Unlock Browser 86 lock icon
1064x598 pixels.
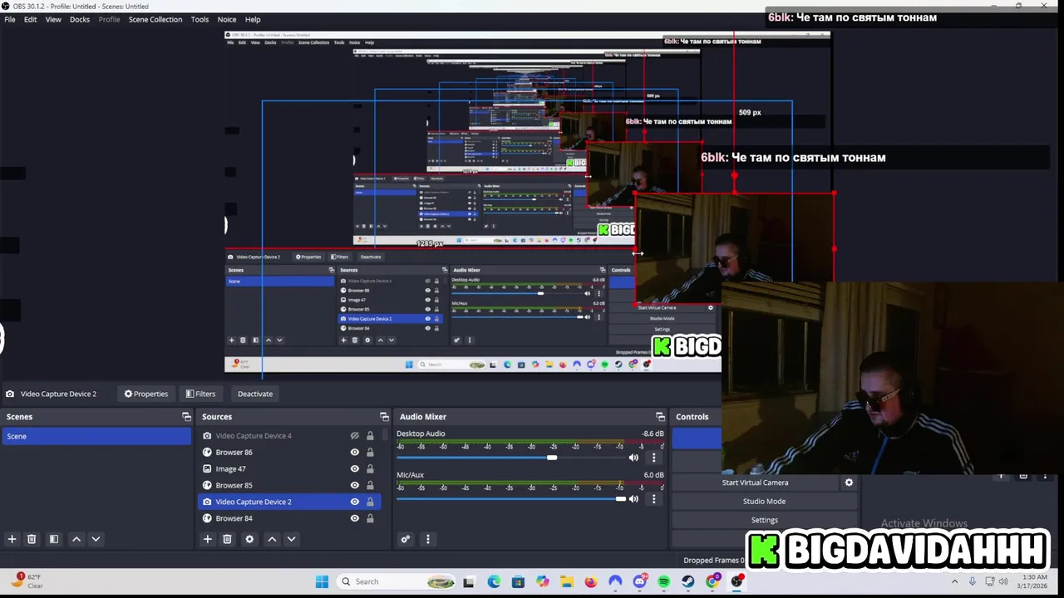click(370, 453)
